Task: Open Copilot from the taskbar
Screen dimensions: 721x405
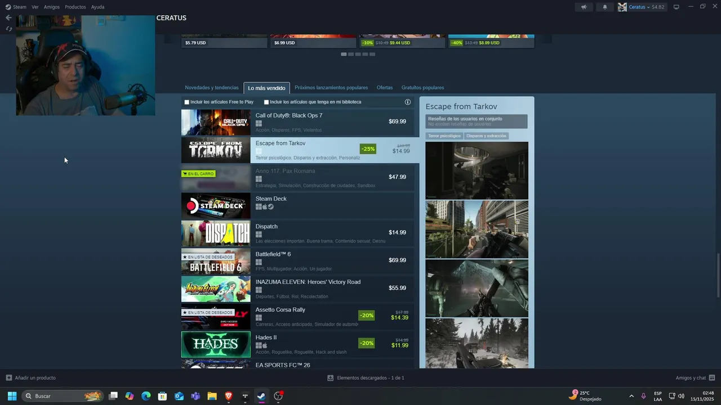Action: point(130,396)
